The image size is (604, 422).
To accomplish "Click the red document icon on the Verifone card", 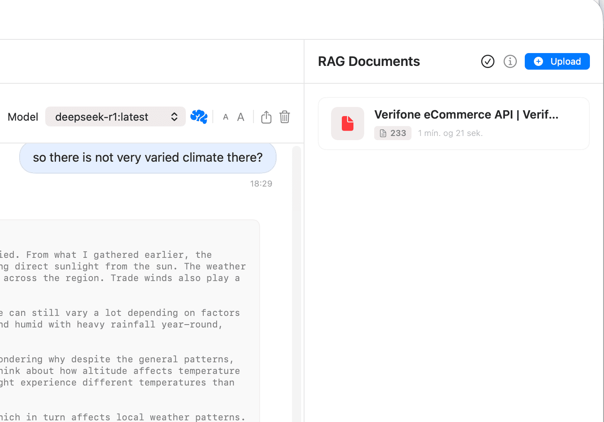I will (x=347, y=123).
